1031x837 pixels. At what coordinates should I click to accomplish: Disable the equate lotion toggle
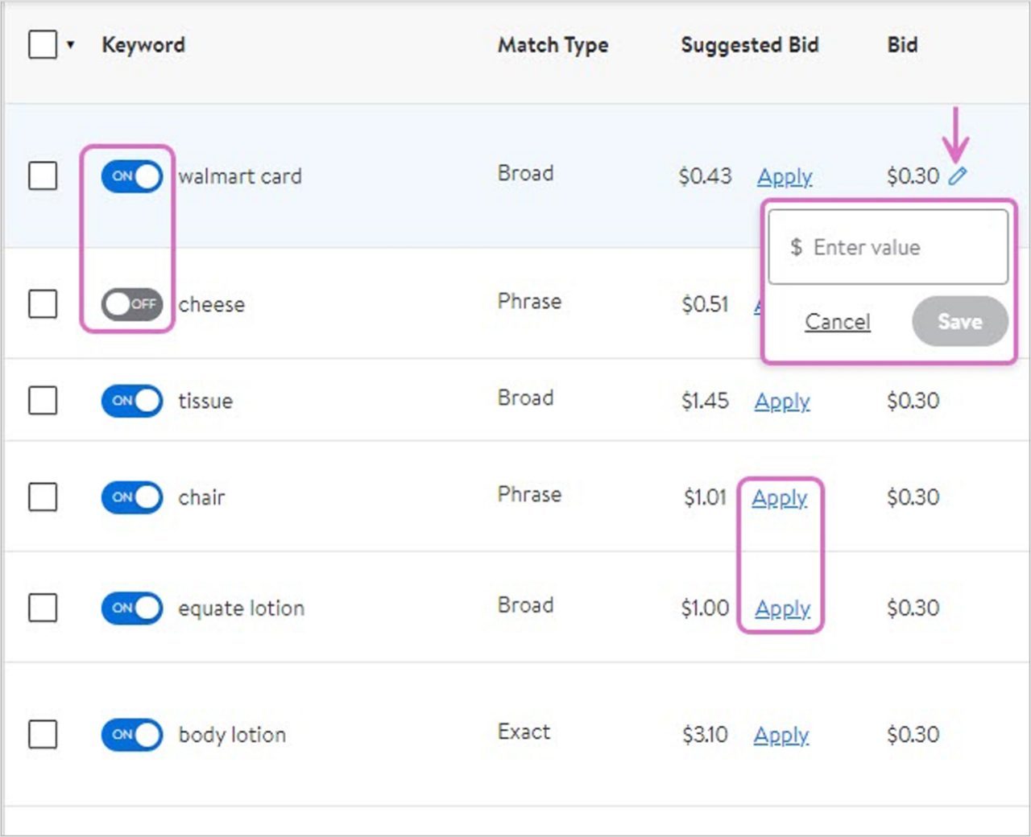[x=130, y=608]
